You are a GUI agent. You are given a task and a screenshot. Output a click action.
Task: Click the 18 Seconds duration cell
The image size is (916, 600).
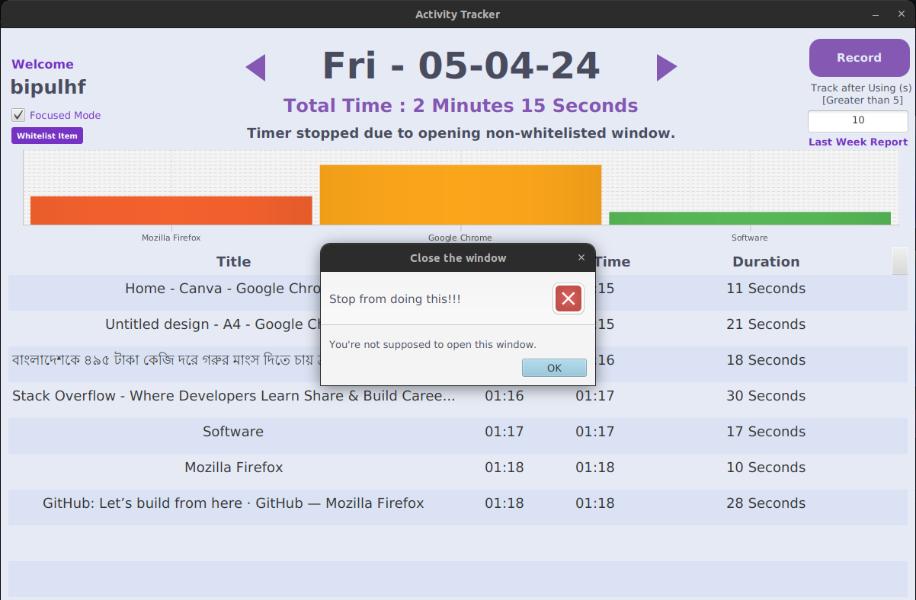[766, 360]
